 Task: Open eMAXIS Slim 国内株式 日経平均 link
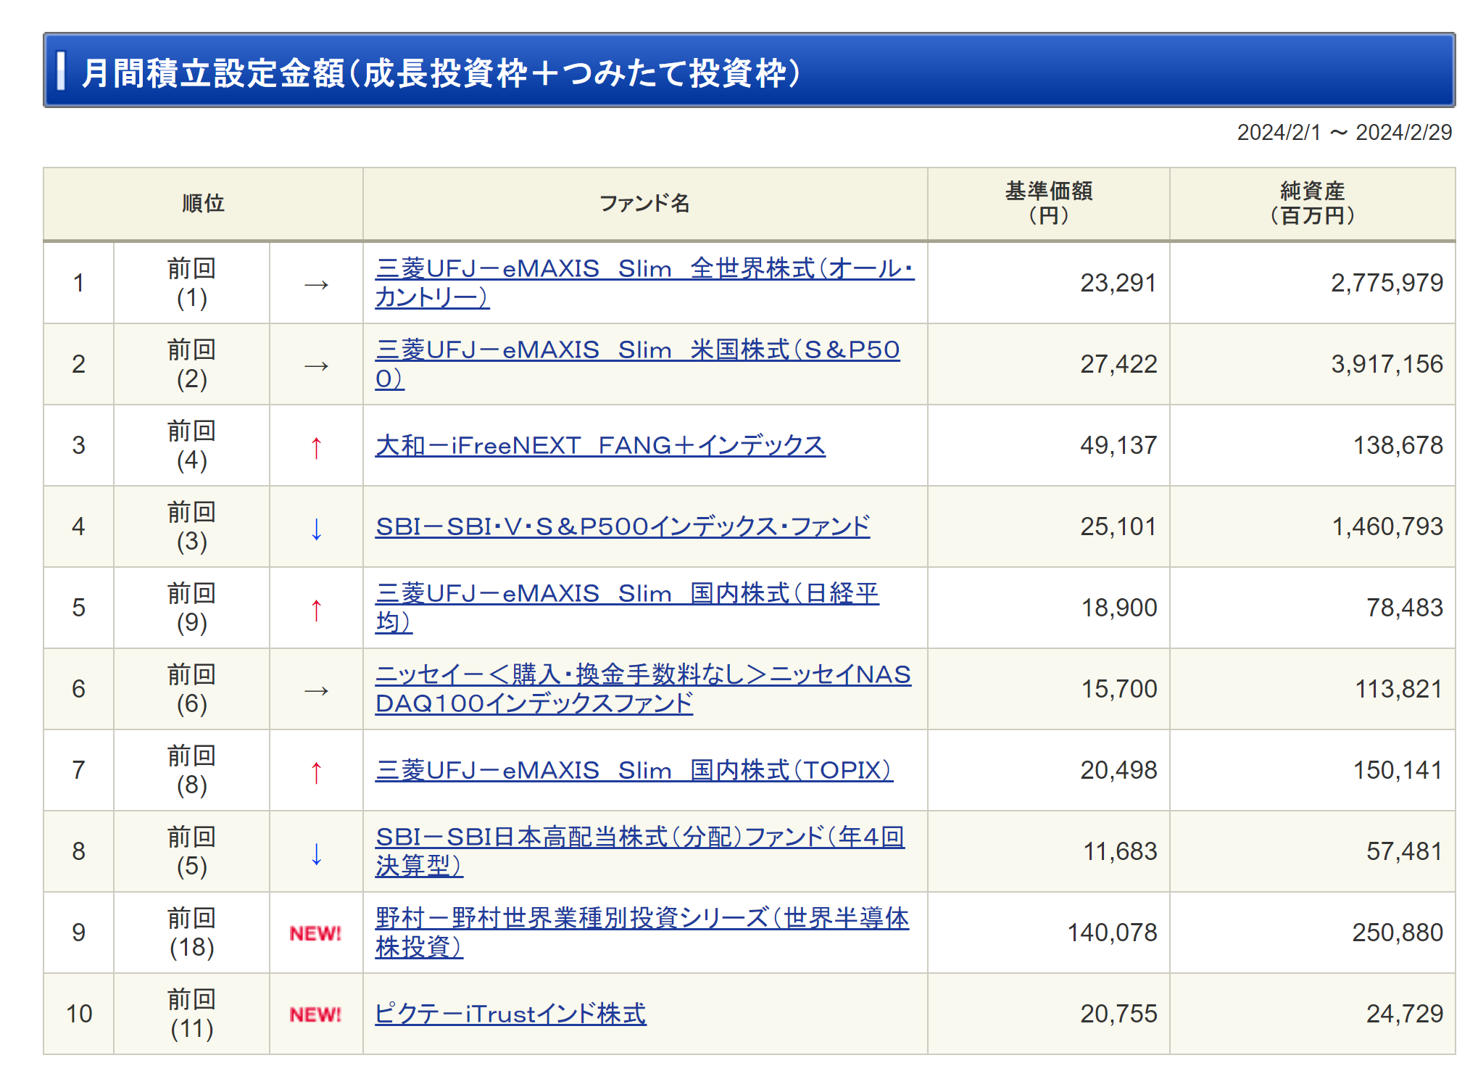click(x=626, y=594)
